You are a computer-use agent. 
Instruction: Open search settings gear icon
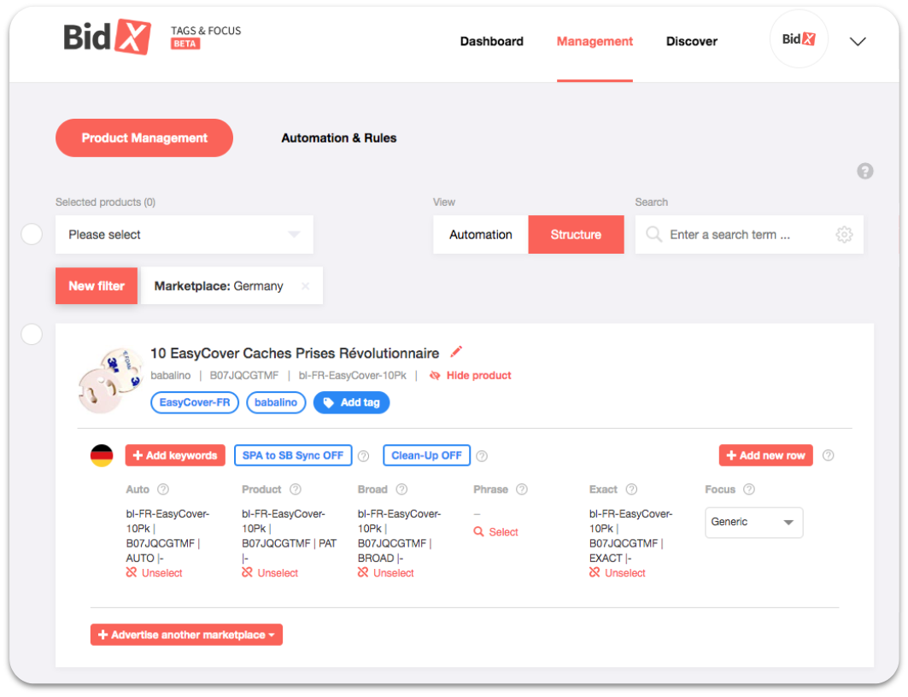(x=844, y=234)
